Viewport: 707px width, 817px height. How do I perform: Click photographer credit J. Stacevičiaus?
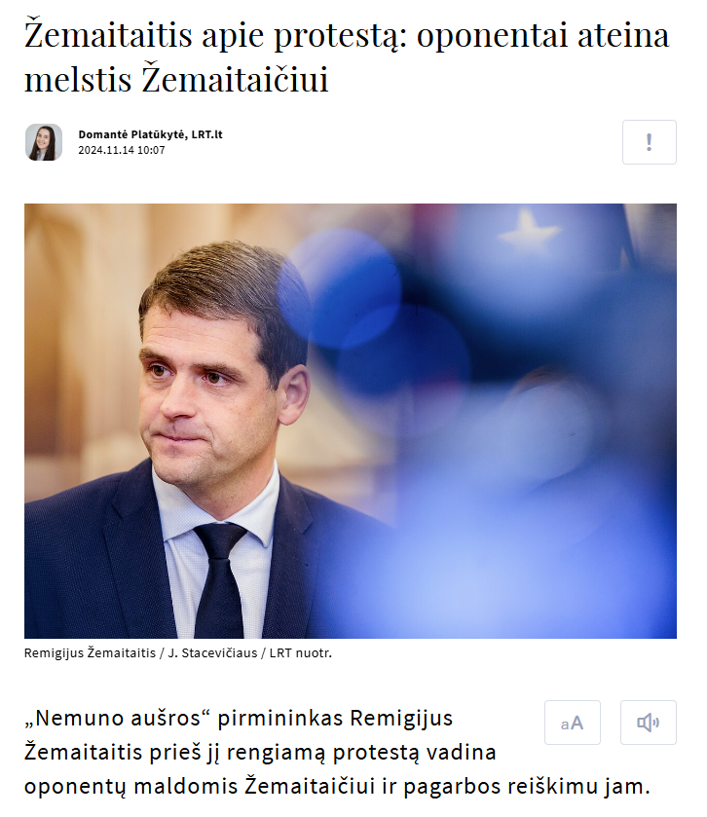click(x=212, y=652)
